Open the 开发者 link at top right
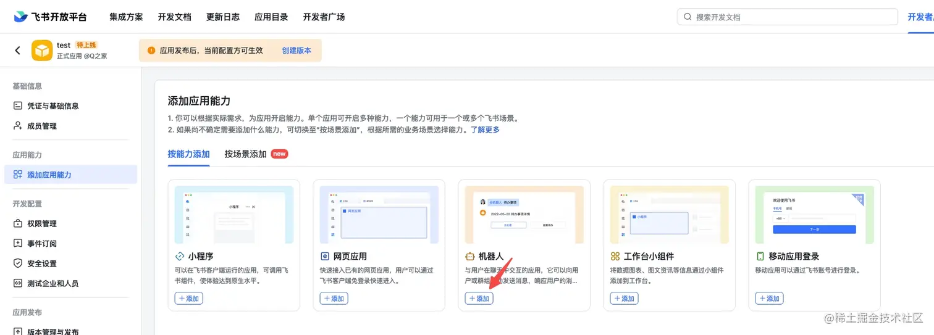Screen dimensions: 934x335 tap(920, 17)
